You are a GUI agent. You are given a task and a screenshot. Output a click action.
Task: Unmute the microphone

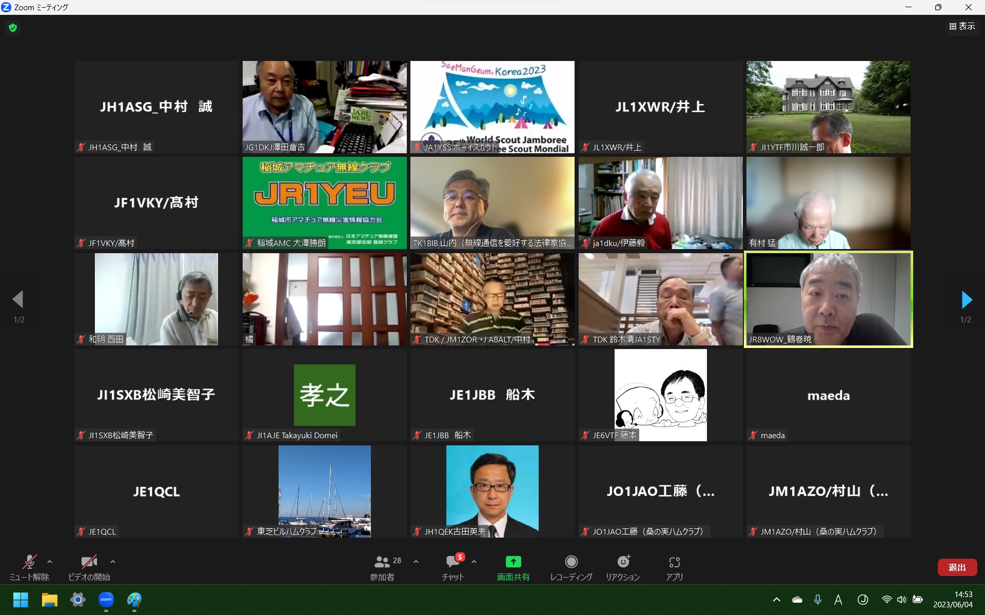[x=29, y=562]
